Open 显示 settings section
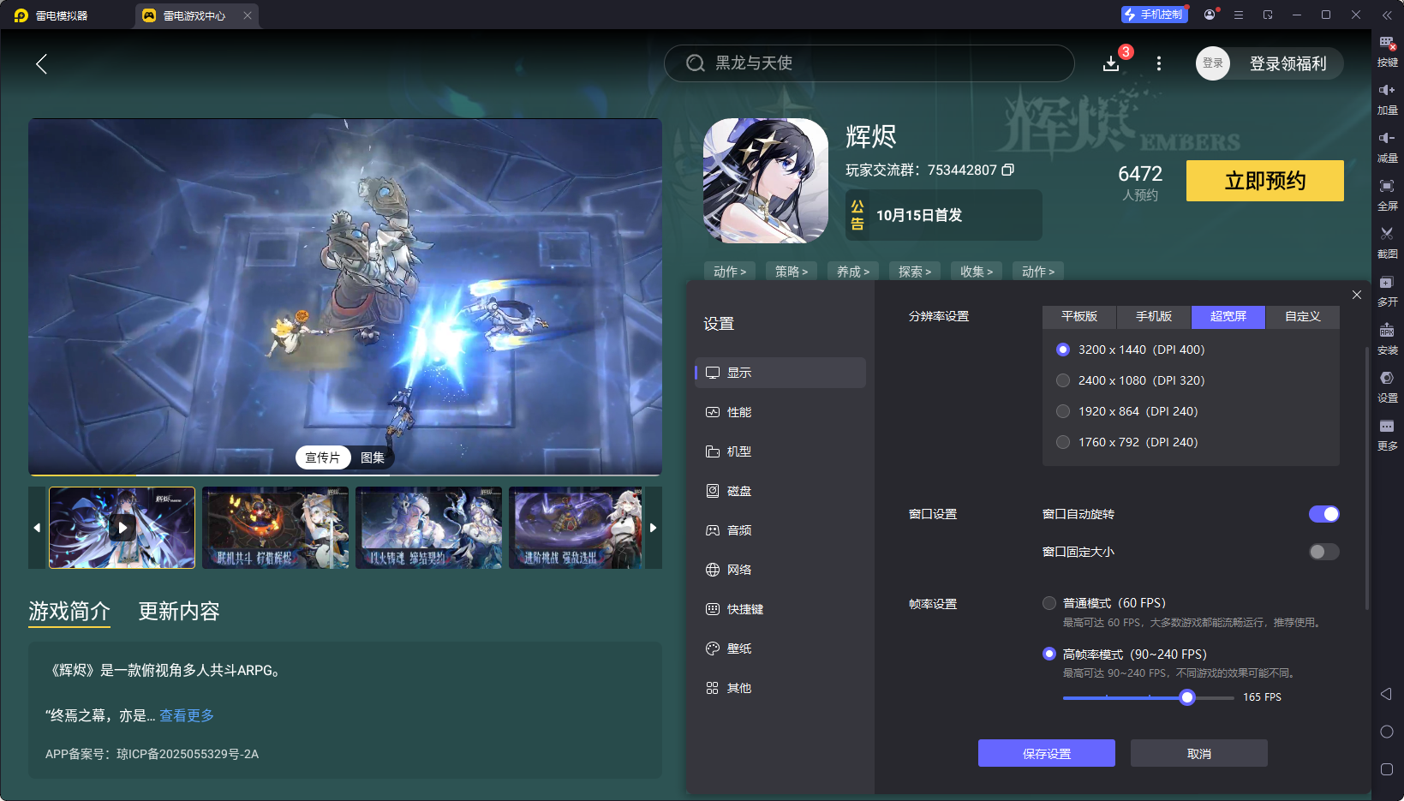The image size is (1404, 801). [780, 373]
